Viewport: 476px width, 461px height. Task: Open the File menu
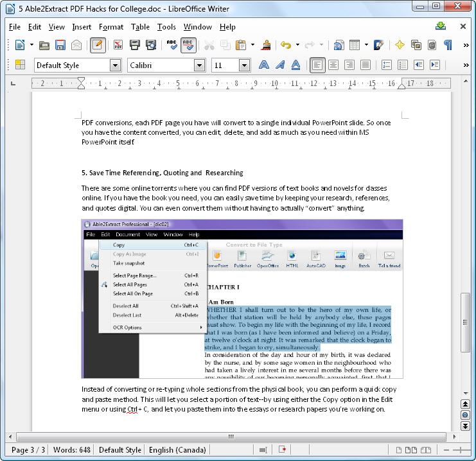point(15,27)
